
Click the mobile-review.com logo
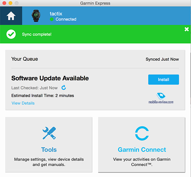(161, 98)
